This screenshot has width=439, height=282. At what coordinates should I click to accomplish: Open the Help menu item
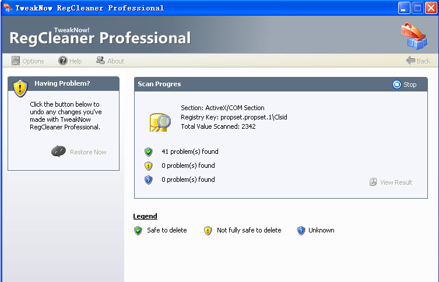(x=70, y=61)
